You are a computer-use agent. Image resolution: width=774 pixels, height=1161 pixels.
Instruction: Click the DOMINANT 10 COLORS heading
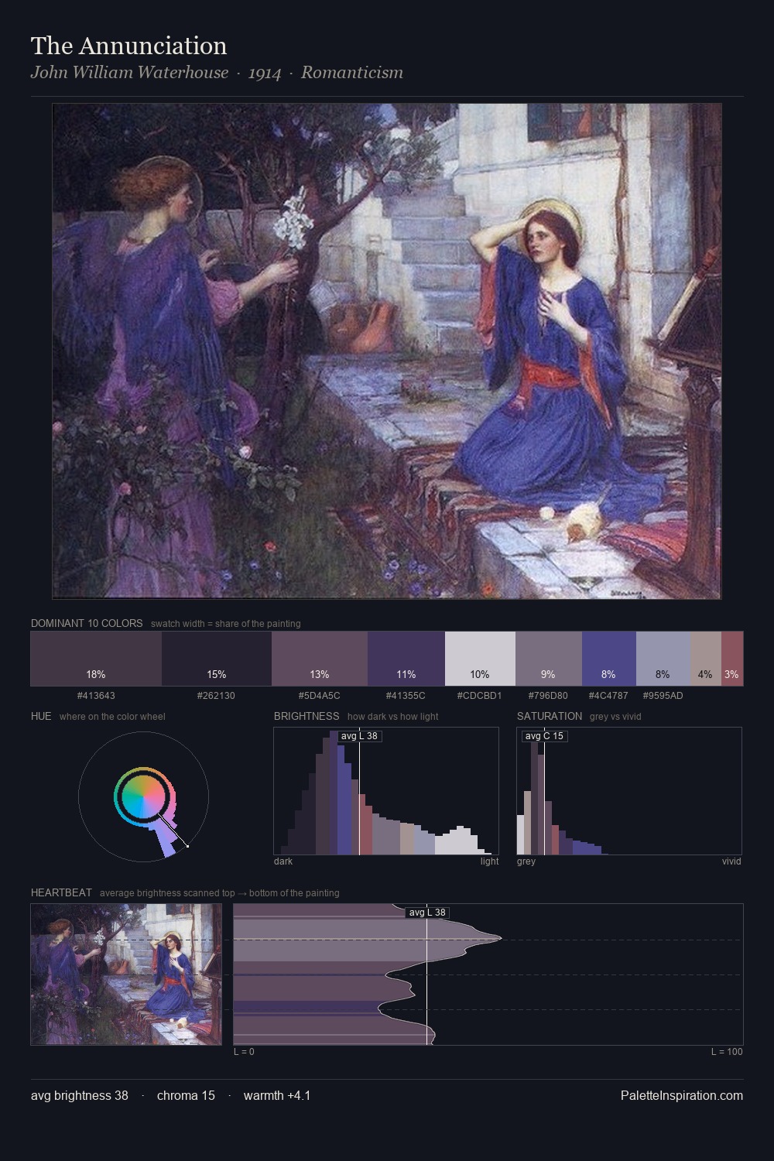87,623
